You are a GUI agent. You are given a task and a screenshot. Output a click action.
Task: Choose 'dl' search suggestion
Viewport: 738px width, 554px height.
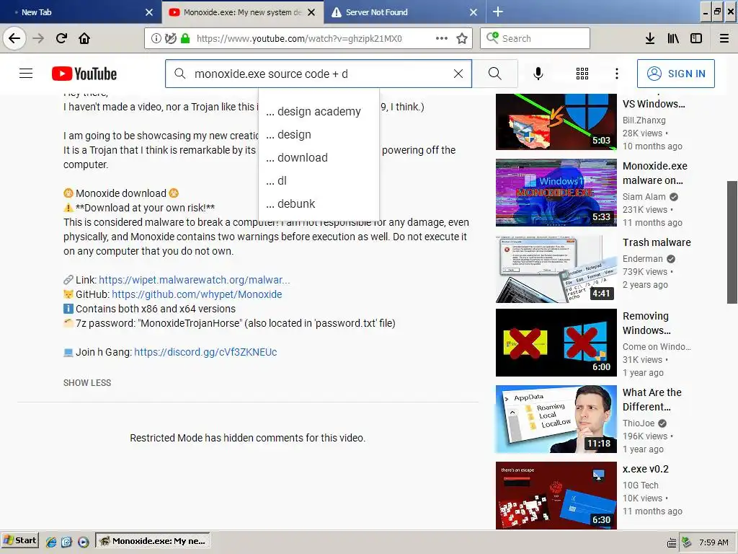tap(319, 181)
